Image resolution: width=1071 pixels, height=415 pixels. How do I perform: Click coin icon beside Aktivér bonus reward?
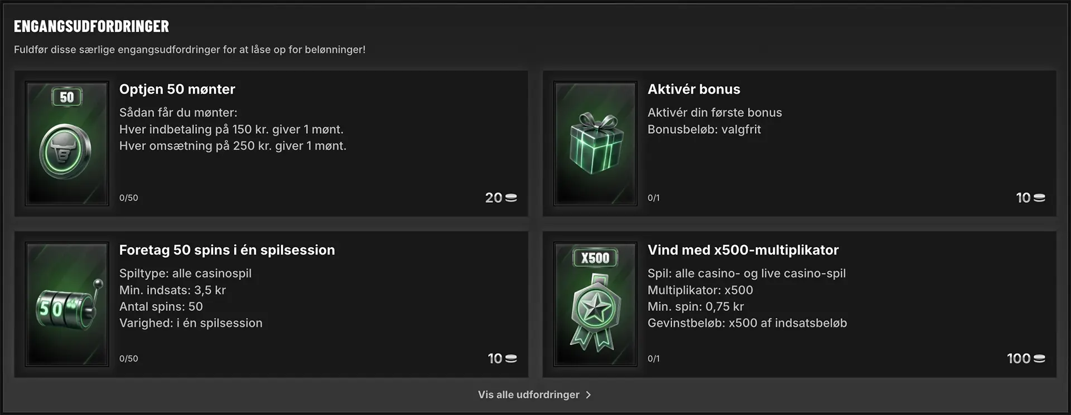point(1039,198)
